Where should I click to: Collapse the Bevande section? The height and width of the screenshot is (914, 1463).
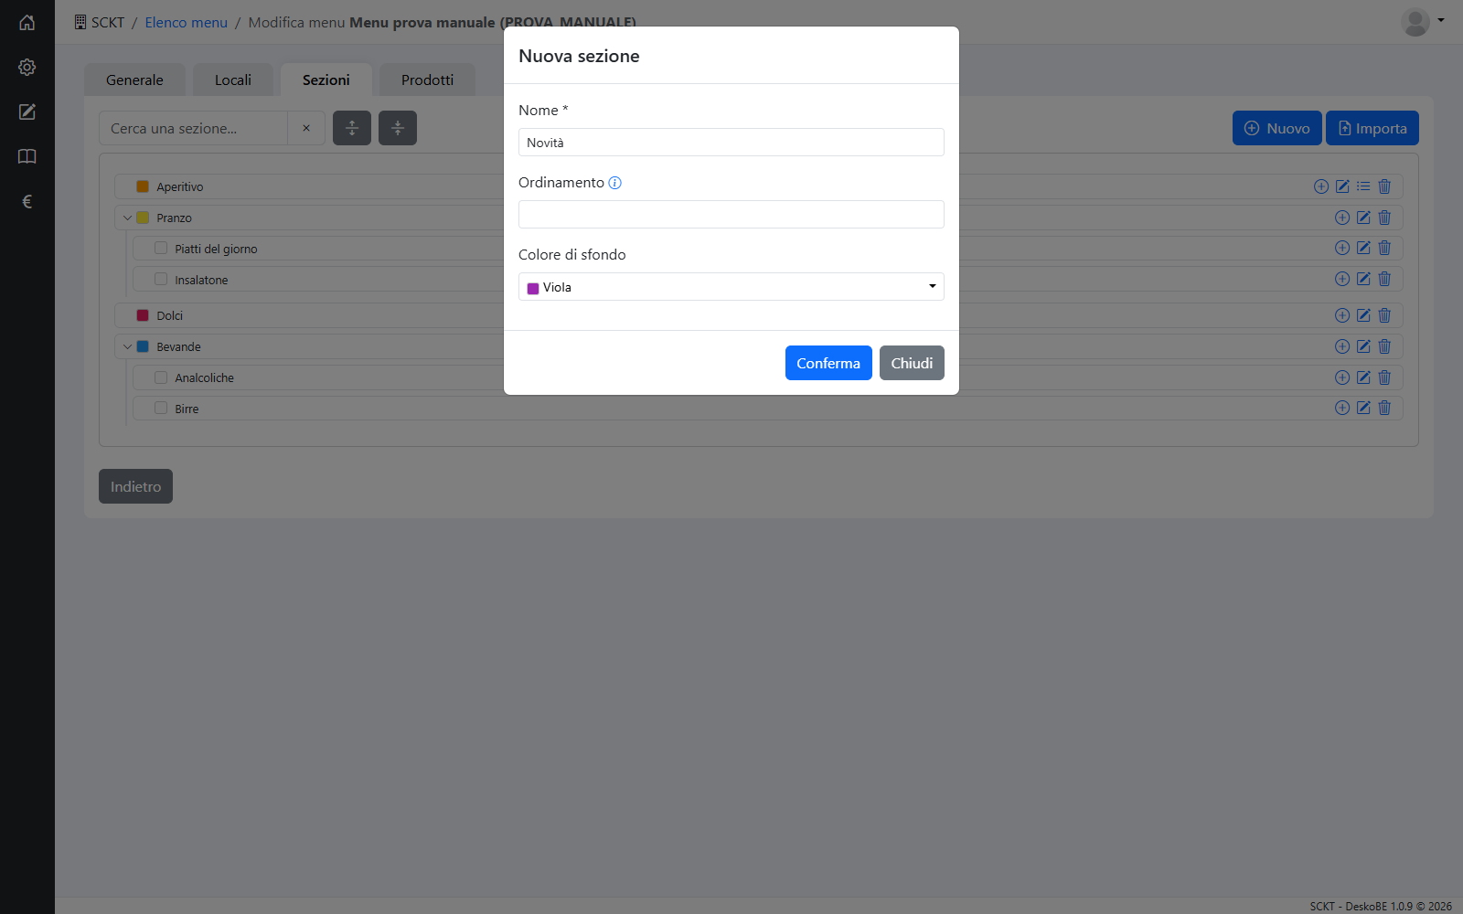pyautogui.click(x=127, y=346)
